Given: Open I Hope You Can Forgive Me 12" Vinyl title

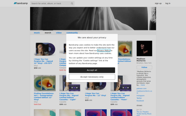Looking at the screenshot, I should pyautogui.click(x=95, y=94).
